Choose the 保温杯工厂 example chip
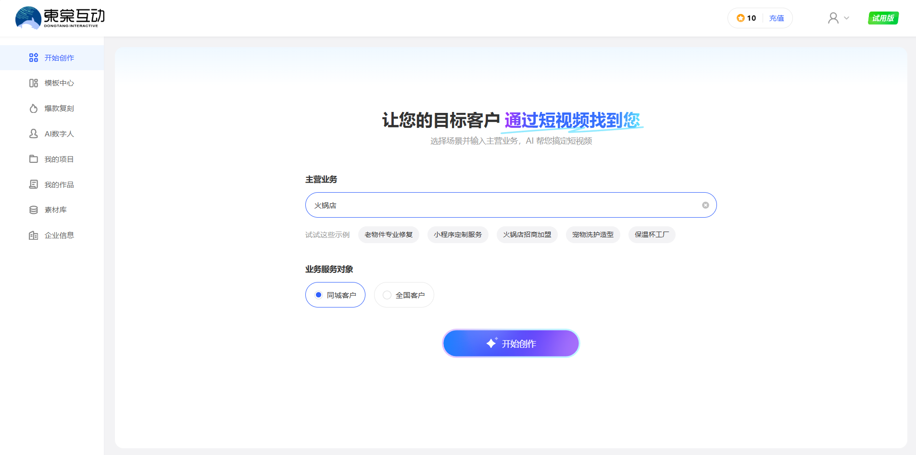 coord(652,234)
